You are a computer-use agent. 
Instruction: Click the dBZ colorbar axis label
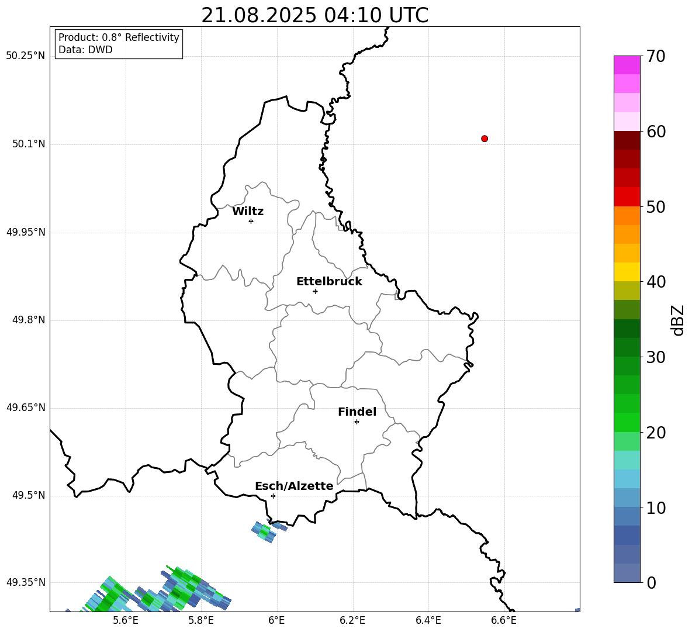coord(678,320)
